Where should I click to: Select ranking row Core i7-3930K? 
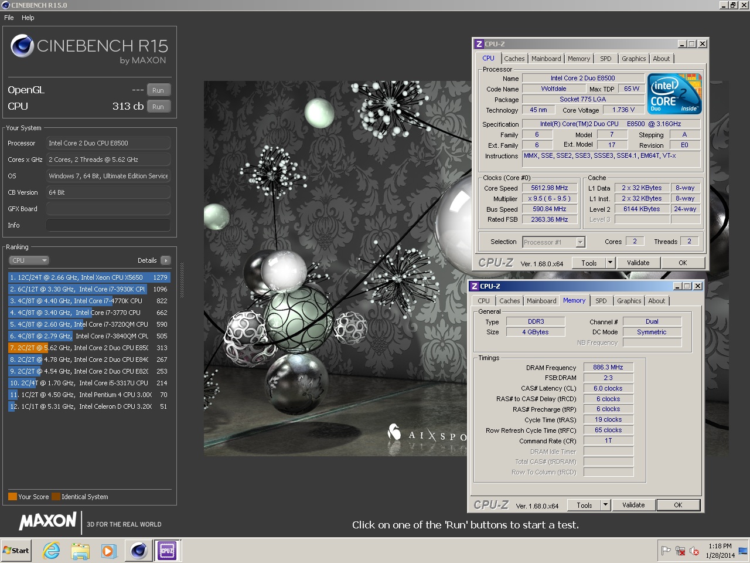pyautogui.click(x=89, y=289)
